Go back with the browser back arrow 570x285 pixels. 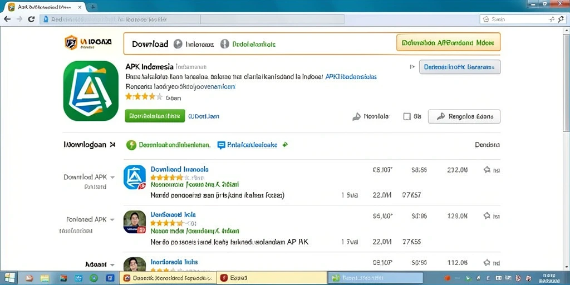(x=8, y=19)
